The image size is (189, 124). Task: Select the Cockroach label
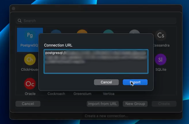point(56,94)
